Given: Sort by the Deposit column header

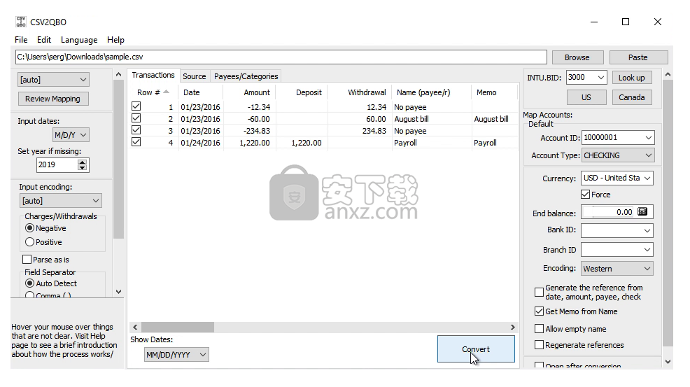Looking at the screenshot, I should pos(302,92).
